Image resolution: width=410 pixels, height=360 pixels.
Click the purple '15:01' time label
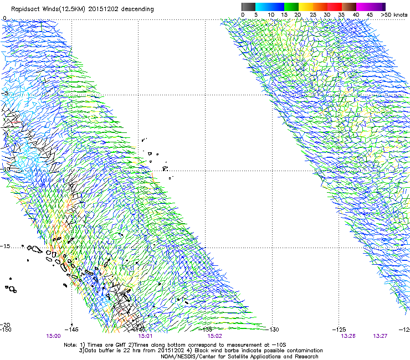pyautogui.click(x=145, y=336)
